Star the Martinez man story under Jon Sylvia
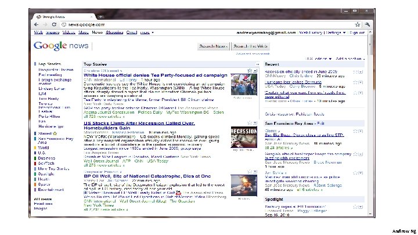 click(355, 173)
